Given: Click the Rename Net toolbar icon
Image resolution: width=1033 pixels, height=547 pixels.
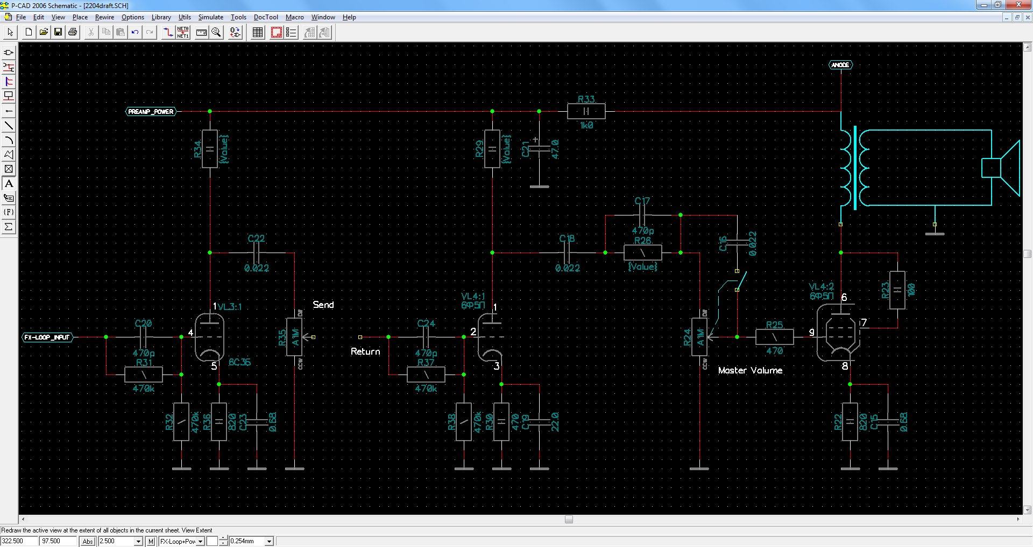Looking at the screenshot, I should [183, 32].
